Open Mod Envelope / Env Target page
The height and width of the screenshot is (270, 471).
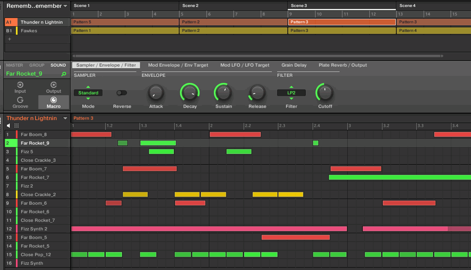tap(178, 65)
